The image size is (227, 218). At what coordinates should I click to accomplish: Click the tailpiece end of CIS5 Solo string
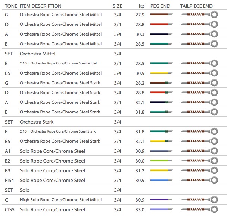(199, 209)
